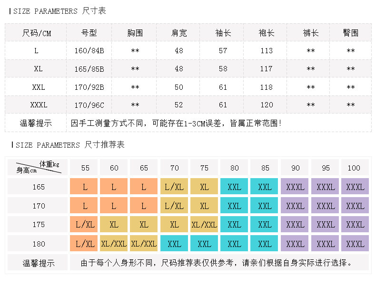Click yellow L/XL cell for 165cm 70kg

coord(174,186)
